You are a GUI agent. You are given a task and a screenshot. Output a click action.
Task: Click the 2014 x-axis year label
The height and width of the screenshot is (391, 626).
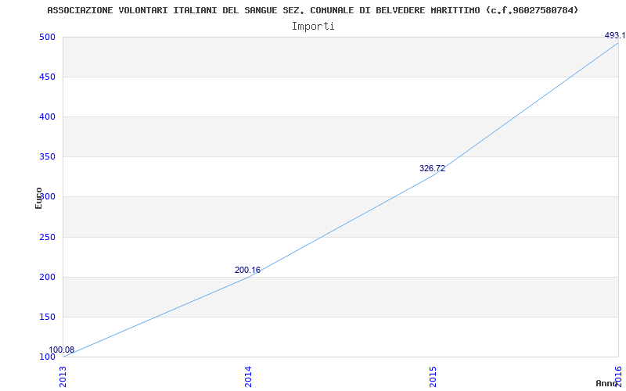click(248, 377)
